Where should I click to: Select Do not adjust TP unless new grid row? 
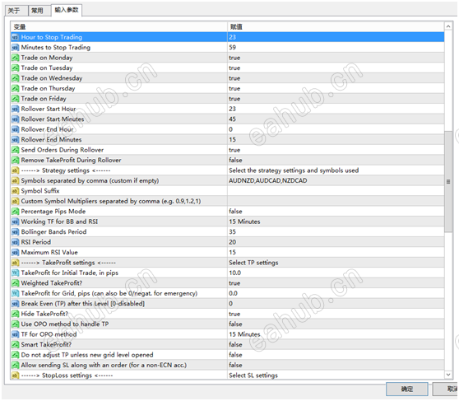point(228,355)
